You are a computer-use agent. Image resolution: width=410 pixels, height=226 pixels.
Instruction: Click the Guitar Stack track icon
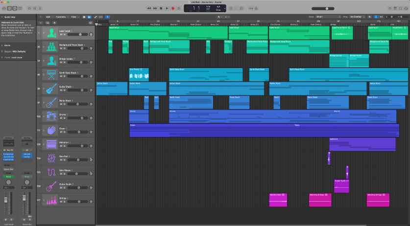(51, 89)
